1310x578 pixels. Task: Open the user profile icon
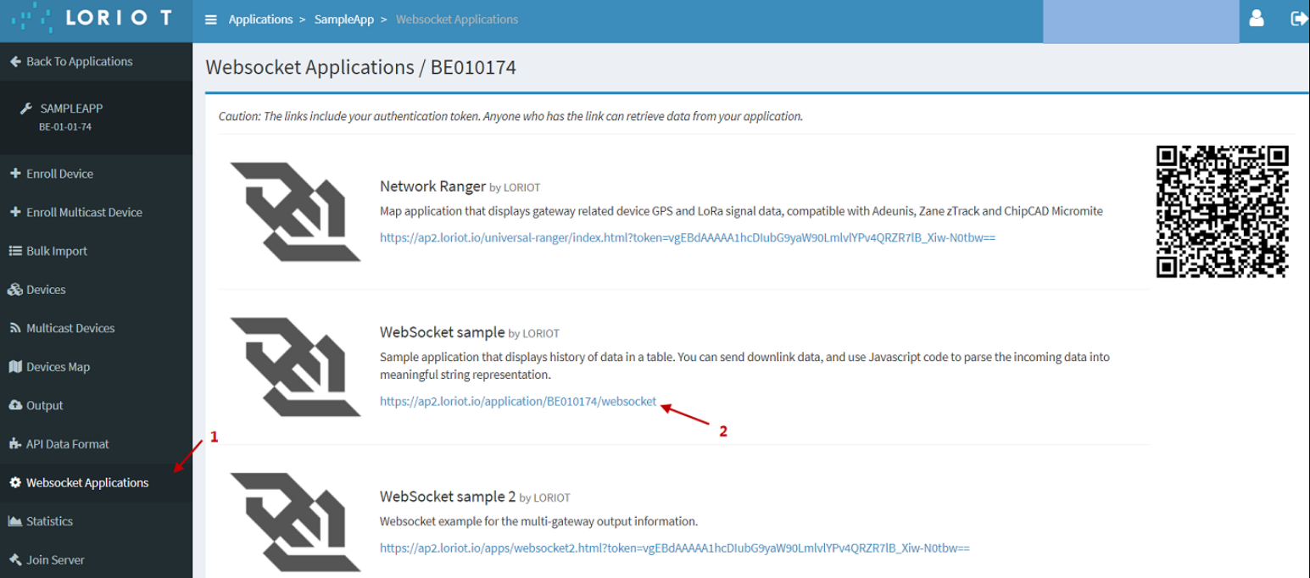point(1257,18)
